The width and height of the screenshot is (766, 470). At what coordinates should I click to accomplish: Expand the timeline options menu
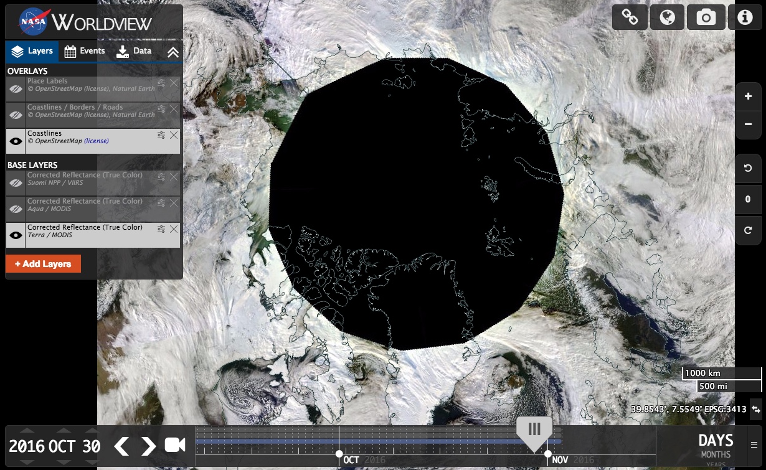click(754, 445)
